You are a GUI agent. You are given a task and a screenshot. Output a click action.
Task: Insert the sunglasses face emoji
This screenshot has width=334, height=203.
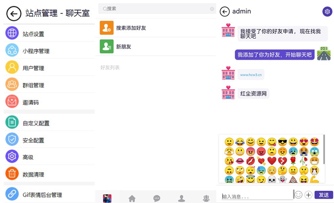(283, 142)
